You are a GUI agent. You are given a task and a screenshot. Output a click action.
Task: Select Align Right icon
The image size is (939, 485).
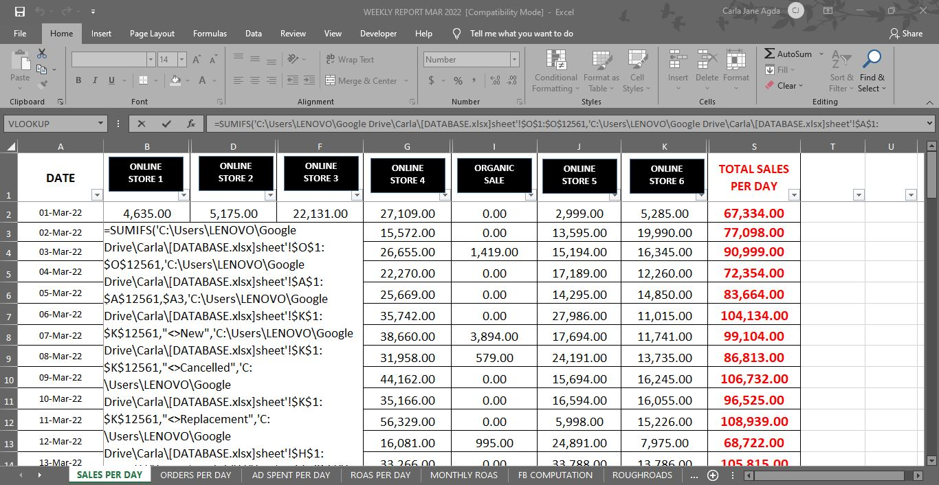coord(272,80)
